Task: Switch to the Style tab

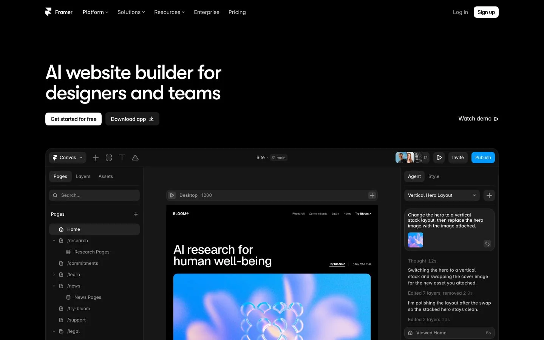Action: (434, 176)
